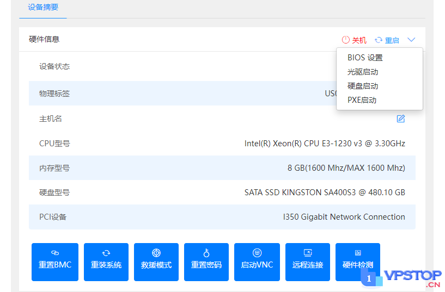
Task: Select the I350 Gigabit Network Connection text
Action: [x=344, y=217]
